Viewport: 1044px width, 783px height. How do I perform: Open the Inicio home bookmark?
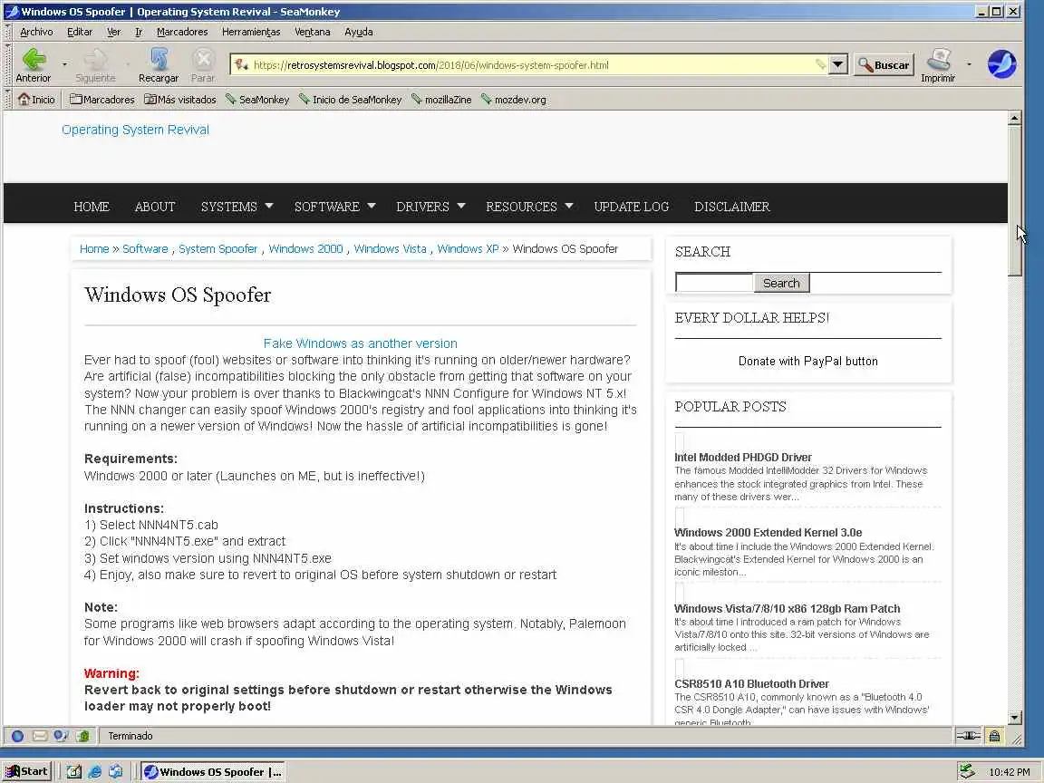pos(36,99)
